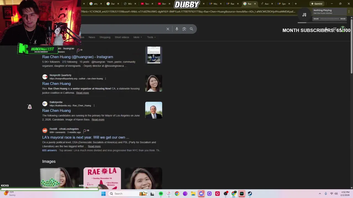
Task: Open the weather widget on taskbar
Action: click(x=9, y=194)
